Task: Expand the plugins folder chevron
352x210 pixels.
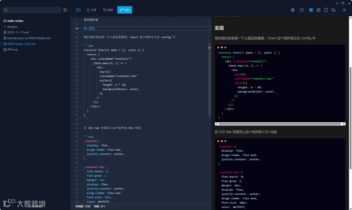Action: pos(5,26)
